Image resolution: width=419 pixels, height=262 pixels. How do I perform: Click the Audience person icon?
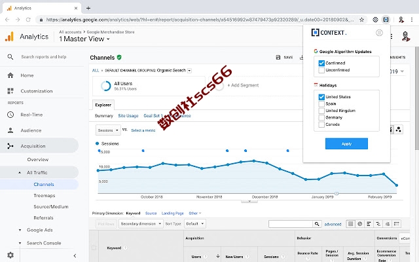click(x=10, y=130)
